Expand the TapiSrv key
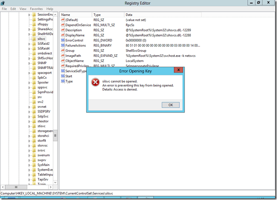277x200 pixels. pyautogui.click(x=29, y=179)
